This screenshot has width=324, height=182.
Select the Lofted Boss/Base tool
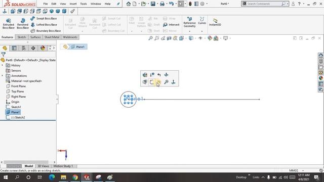pyautogui.click(x=44, y=25)
